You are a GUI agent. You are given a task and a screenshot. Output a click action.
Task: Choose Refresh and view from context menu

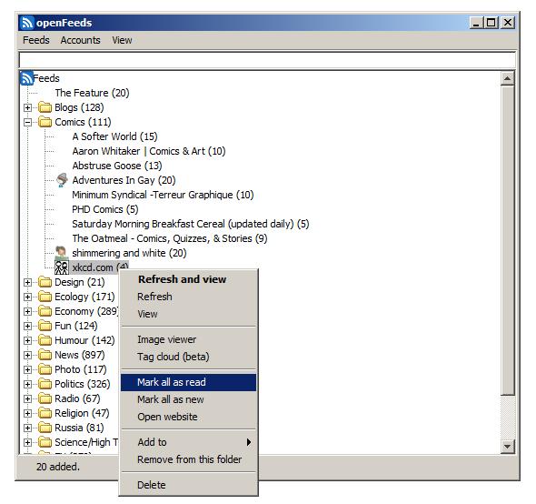pyautogui.click(x=189, y=279)
